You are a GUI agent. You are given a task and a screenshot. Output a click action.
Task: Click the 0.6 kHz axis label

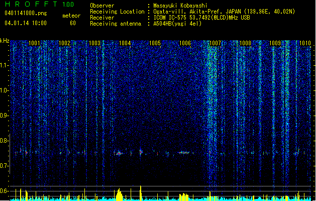[x=5, y=191]
